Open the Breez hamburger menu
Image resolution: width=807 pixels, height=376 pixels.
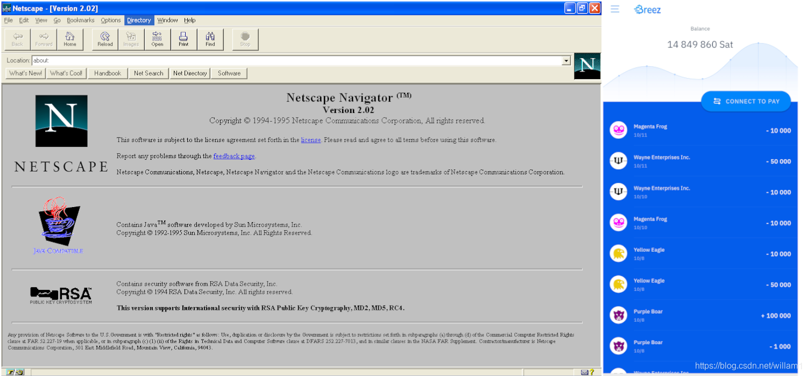click(615, 9)
